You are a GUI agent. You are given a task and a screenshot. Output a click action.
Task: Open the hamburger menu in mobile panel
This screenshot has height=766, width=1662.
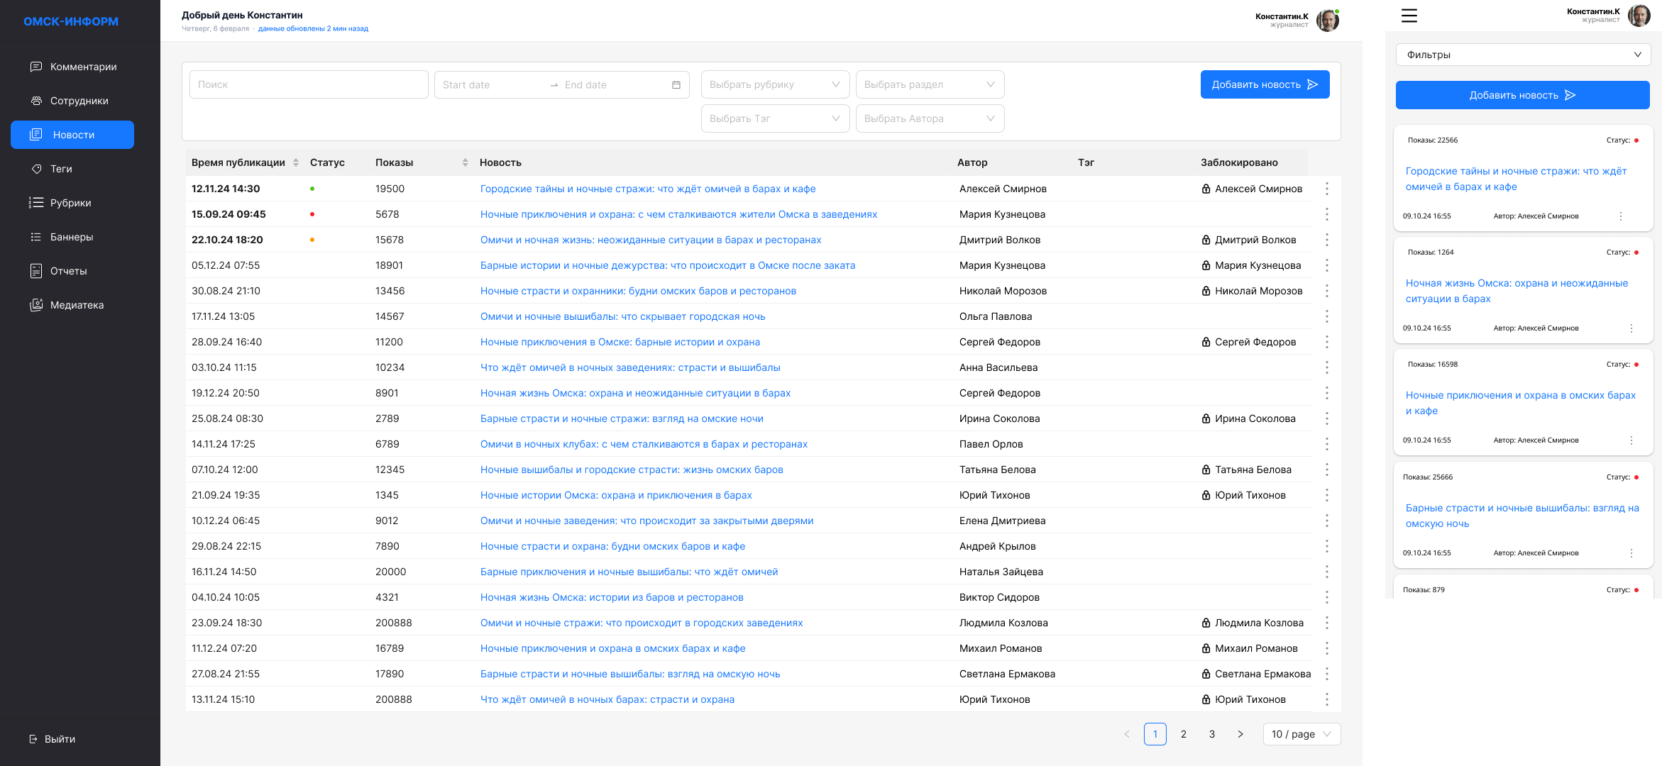pos(1409,16)
